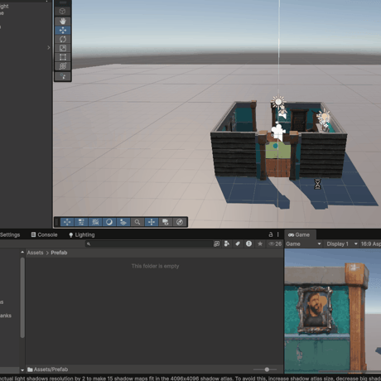Click the bottom overlay toolbar drag handle

tap(57, 222)
